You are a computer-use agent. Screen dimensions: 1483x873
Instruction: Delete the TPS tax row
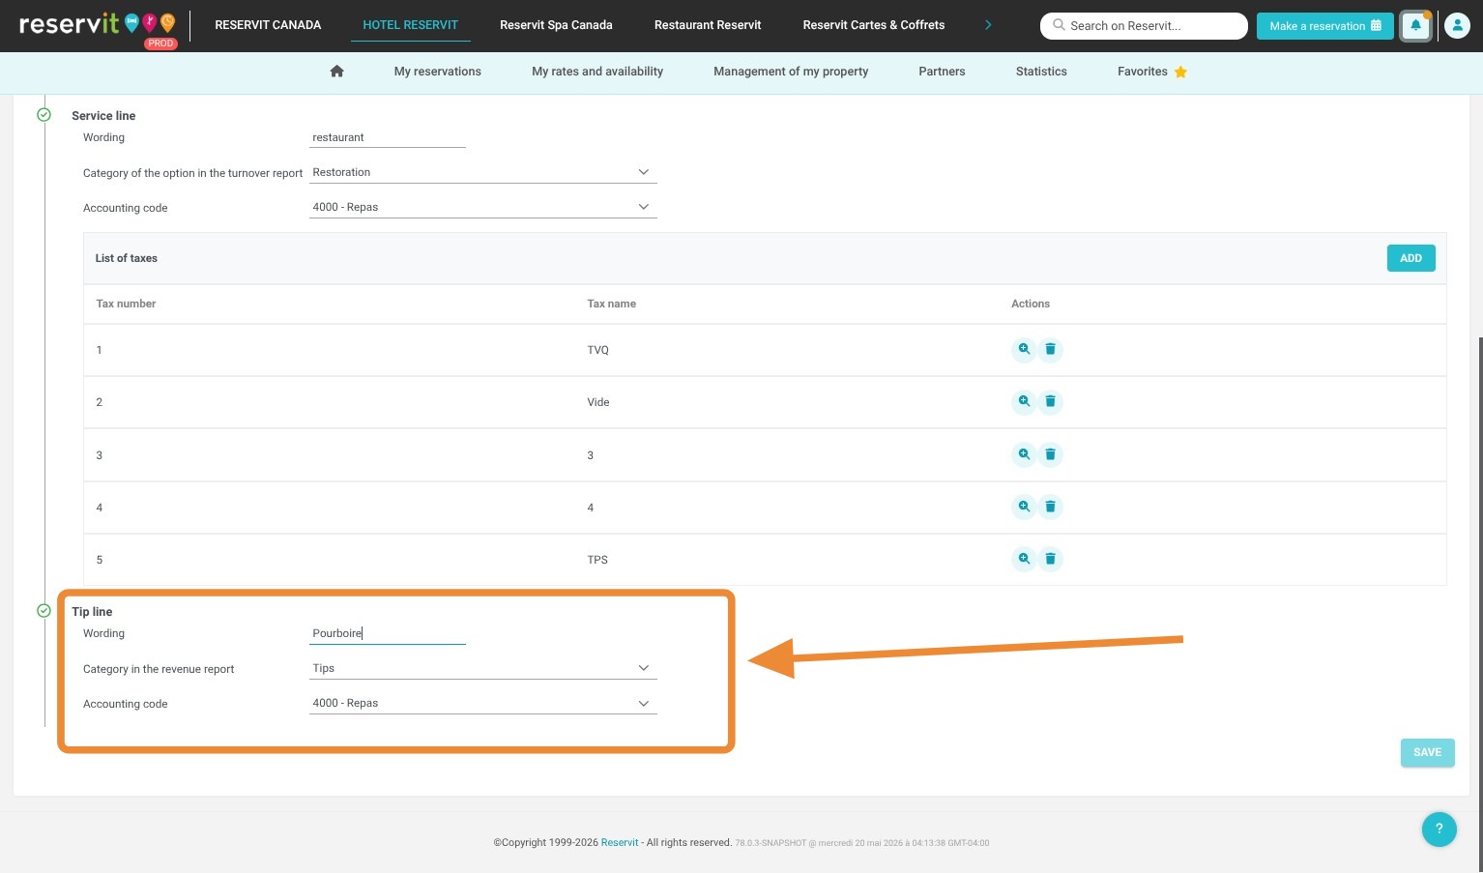pyautogui.click(x=1050, y=559)
